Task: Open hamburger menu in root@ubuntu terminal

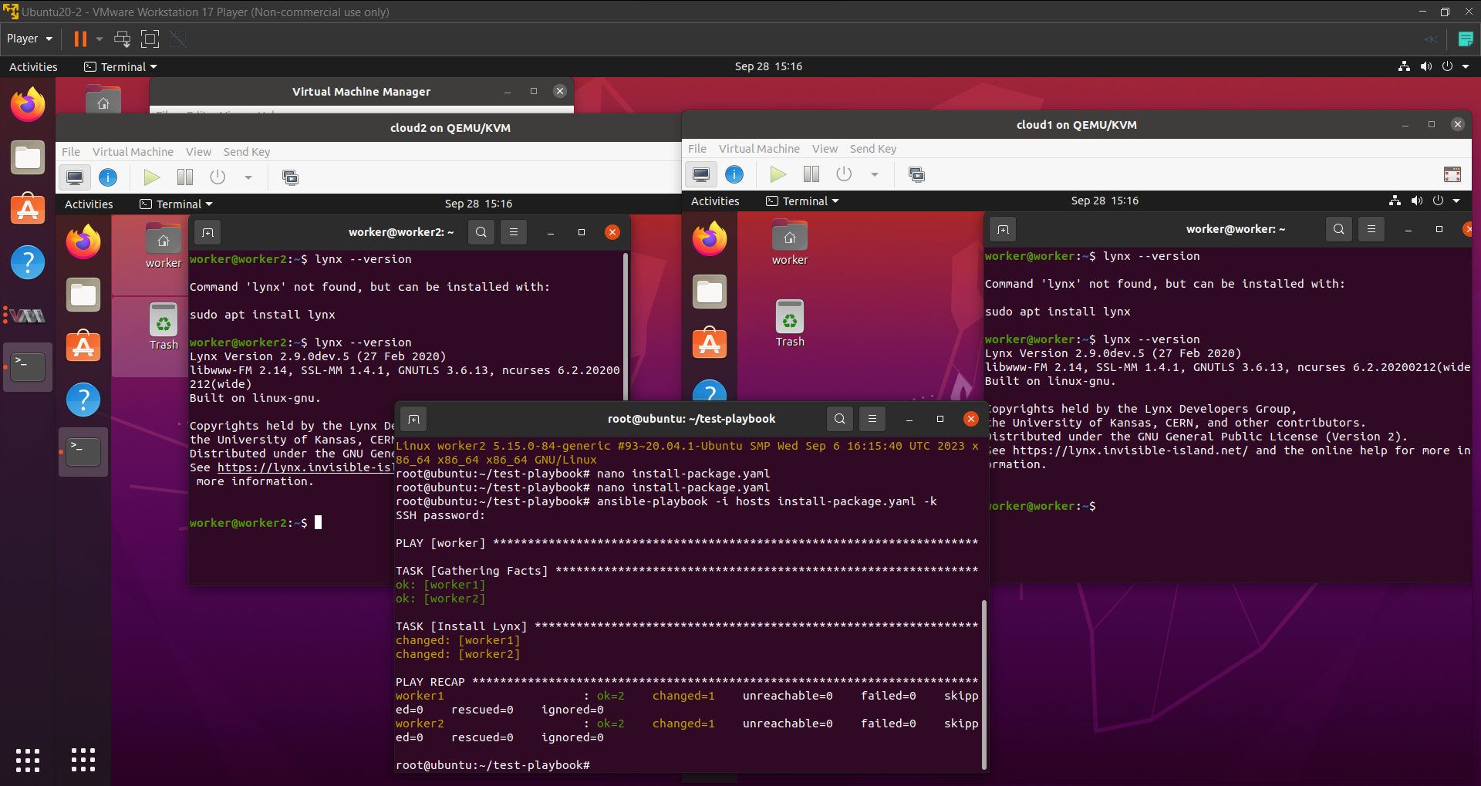Action: [872, 419]
